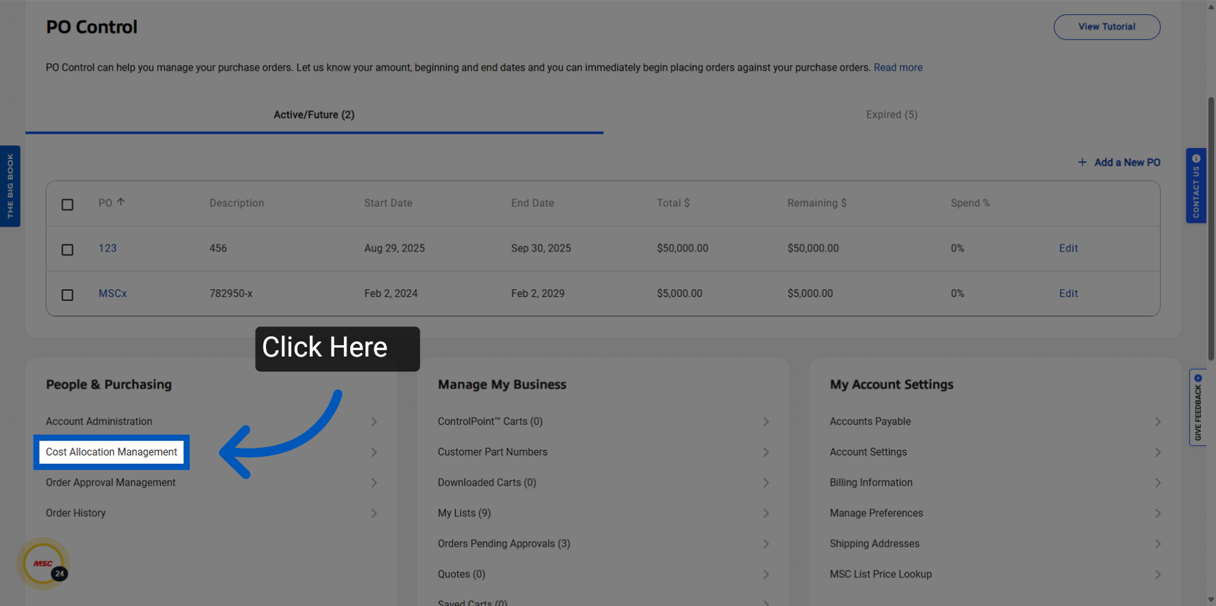Open Order History link
Viewport: 1216px width, 606px height.
pos(76,513)
